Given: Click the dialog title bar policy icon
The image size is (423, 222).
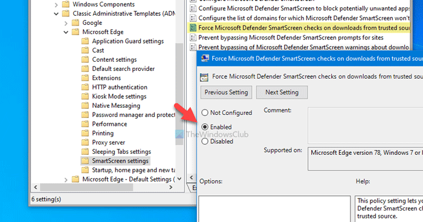Looking at the screenshot, I should coord(205,58).
